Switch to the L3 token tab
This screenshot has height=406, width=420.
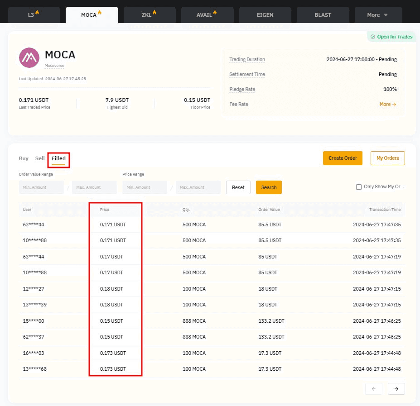pos(34,15)
